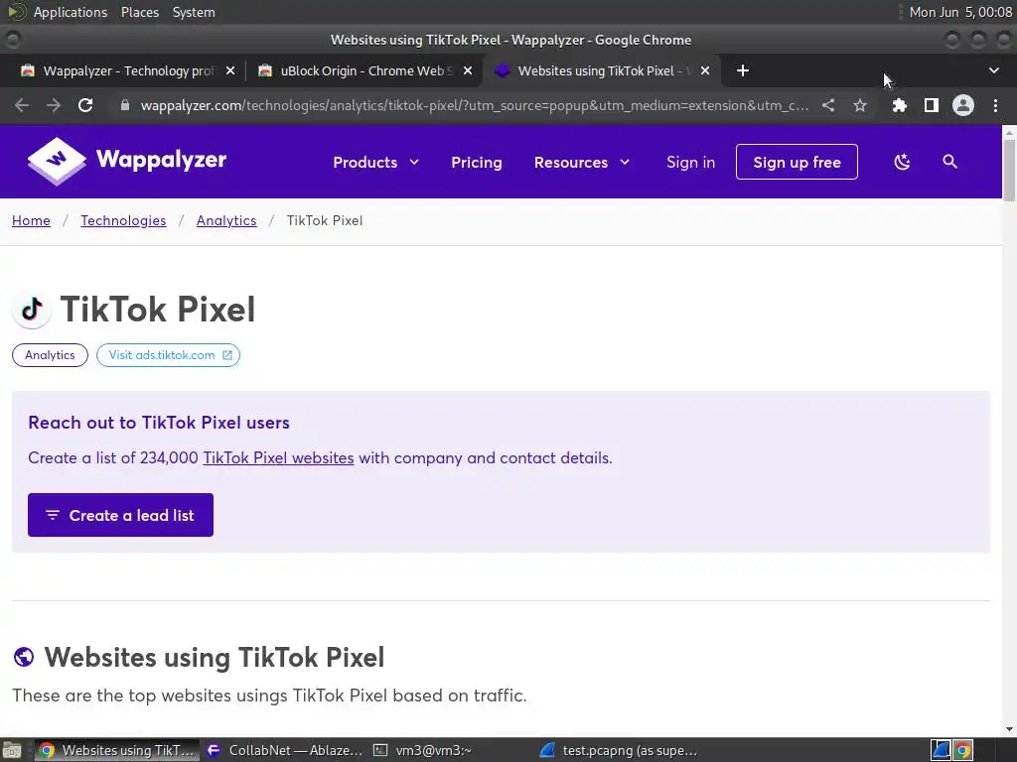Image resolution: width=1017 pixels, height=762 pixels.
Task: Open a new browser tab
Action: pos(743,70)
